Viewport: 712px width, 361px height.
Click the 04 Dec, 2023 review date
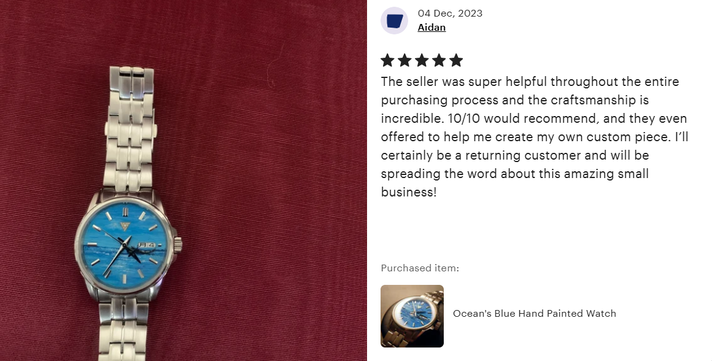point(450,13)
